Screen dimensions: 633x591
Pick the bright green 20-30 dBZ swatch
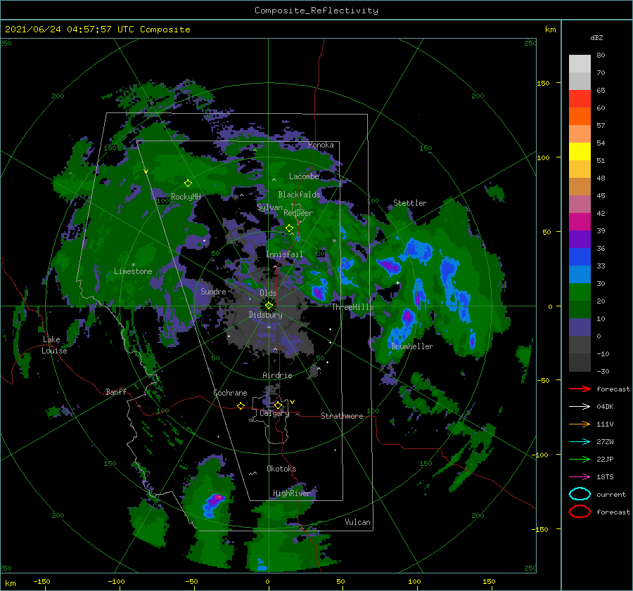(580, 292)
